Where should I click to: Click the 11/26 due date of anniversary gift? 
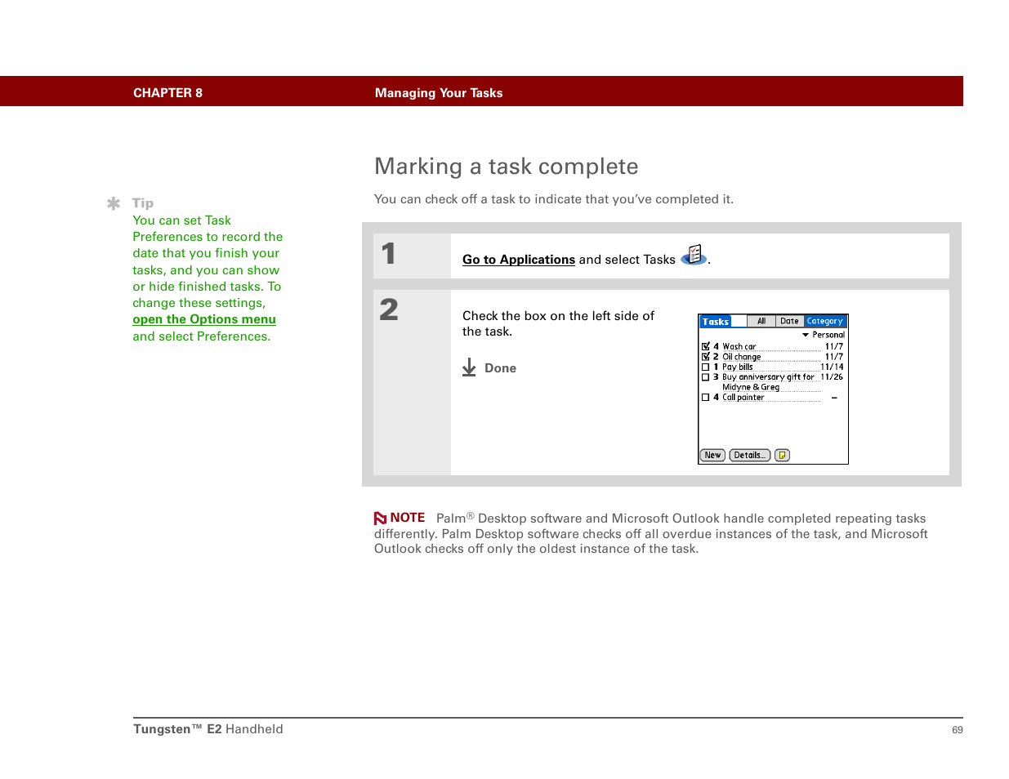(x=832, y=377)
